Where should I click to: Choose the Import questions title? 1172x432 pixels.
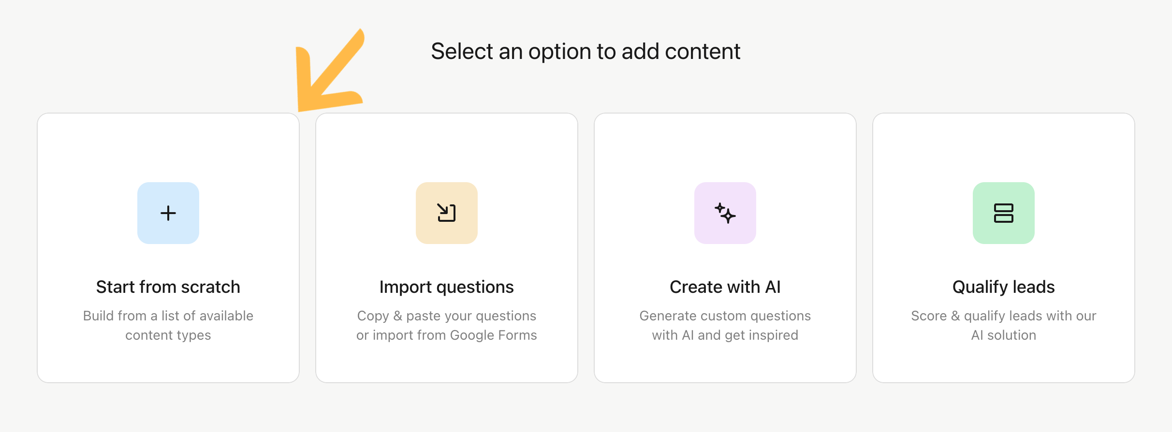[447, 287]
